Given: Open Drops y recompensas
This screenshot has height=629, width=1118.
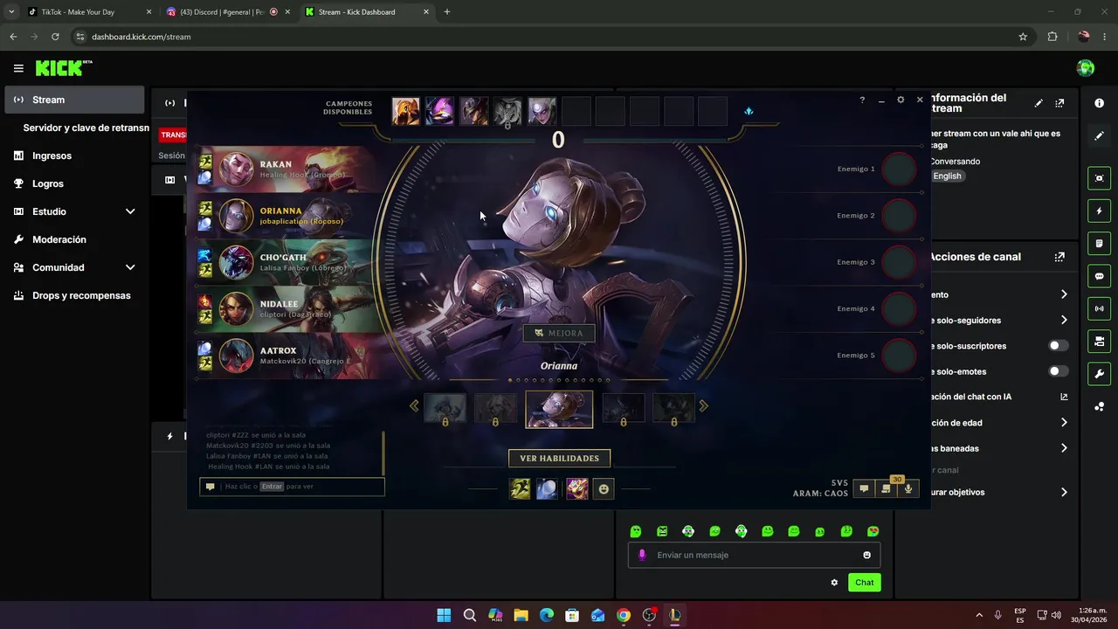Looking at the screenshot, I should (74, 295).
